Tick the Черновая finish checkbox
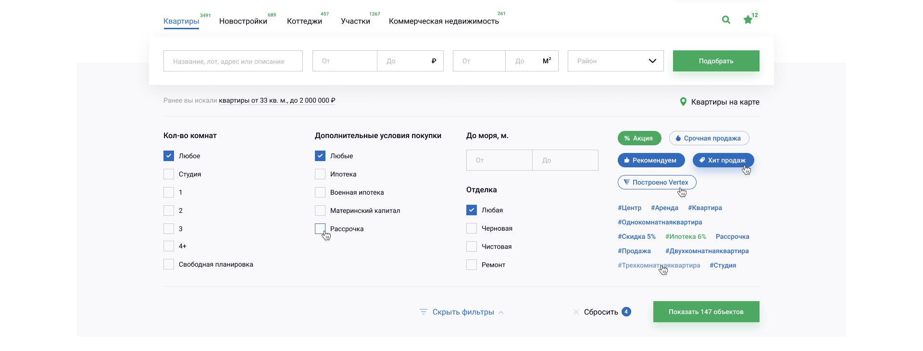This screenshot has width=923, height=351. [472, 228]
